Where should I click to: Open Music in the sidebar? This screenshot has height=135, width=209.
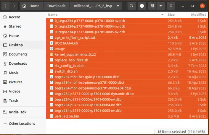pos(23,73)
